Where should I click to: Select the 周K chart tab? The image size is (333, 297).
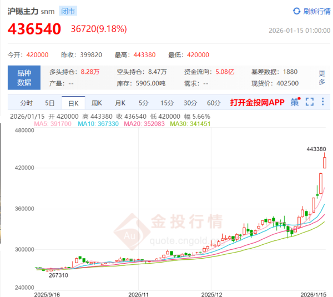97,103
